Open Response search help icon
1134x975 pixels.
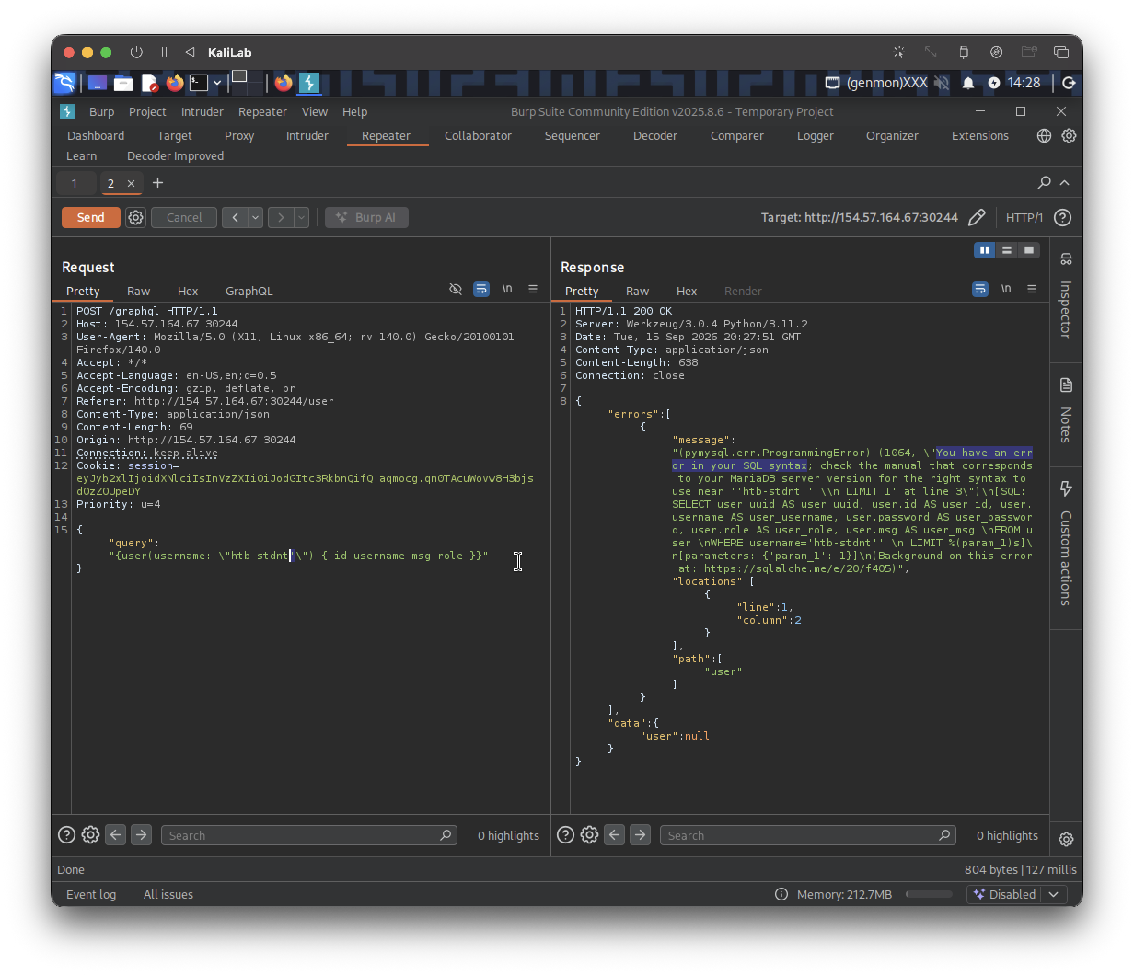[565, 835]
